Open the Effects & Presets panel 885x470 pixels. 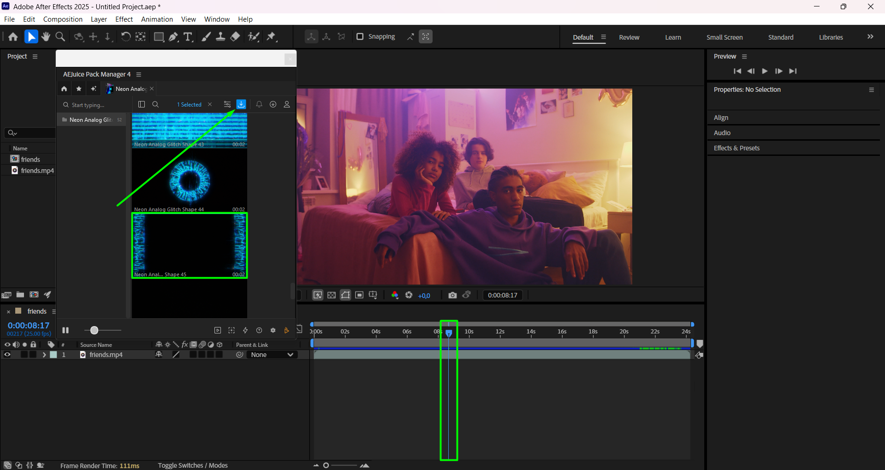point(737,148)
